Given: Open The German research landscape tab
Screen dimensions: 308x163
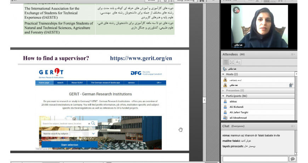Looking at the screenshot, I should coord(105,83).
